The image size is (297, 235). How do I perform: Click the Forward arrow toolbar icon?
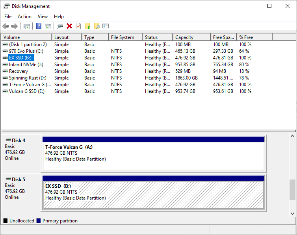tap(15, 26)
